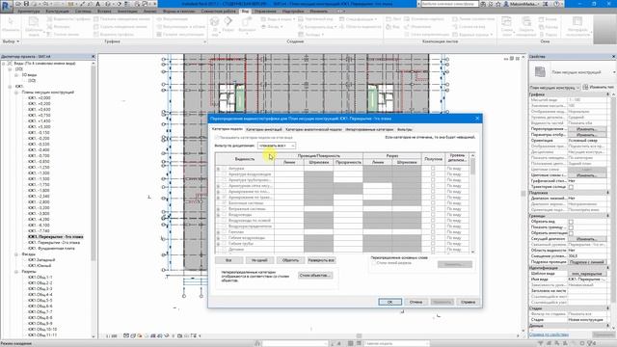Toggle Crop Region Visible checkbox in Properties

click(x=571, y=227)
